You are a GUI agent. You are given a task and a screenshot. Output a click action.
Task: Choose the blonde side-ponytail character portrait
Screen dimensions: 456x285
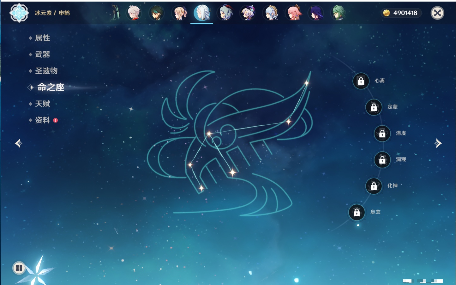tap(179, 13)
